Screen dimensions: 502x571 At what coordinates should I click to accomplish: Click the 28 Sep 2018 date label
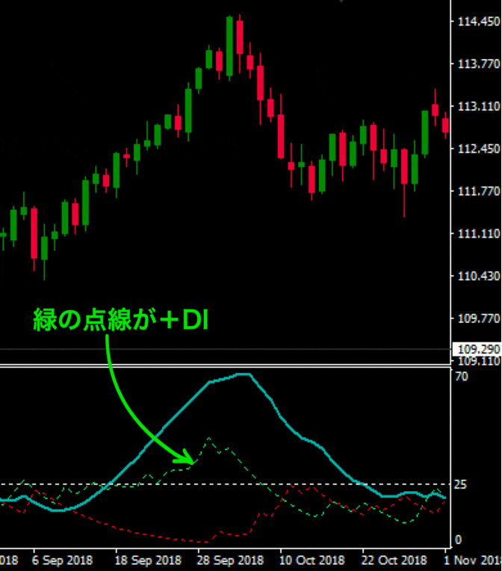[x=231, y=560]
